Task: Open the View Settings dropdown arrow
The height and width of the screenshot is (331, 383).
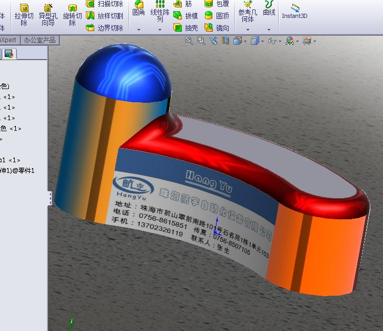Action: (315, 41)
